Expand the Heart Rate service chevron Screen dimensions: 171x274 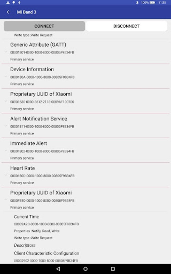(x=6, y=175)
